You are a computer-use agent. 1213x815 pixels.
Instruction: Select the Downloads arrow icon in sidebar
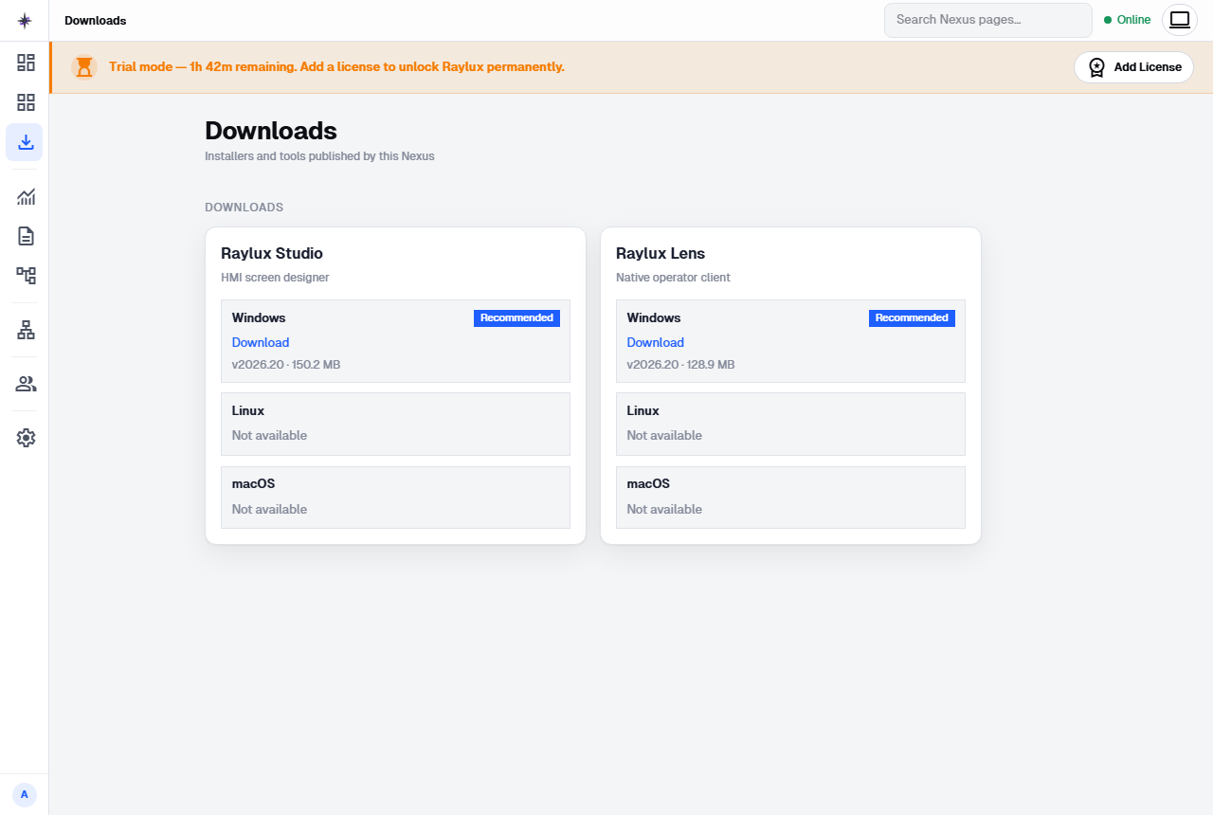pos(25,142)
